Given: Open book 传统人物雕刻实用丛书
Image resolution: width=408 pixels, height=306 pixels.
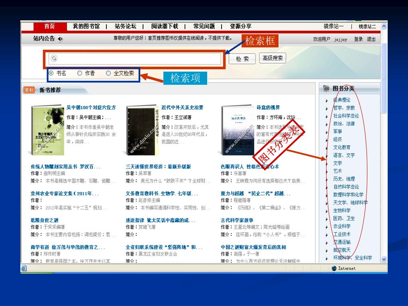Looking at the screenshot, I should coord(65,167).
